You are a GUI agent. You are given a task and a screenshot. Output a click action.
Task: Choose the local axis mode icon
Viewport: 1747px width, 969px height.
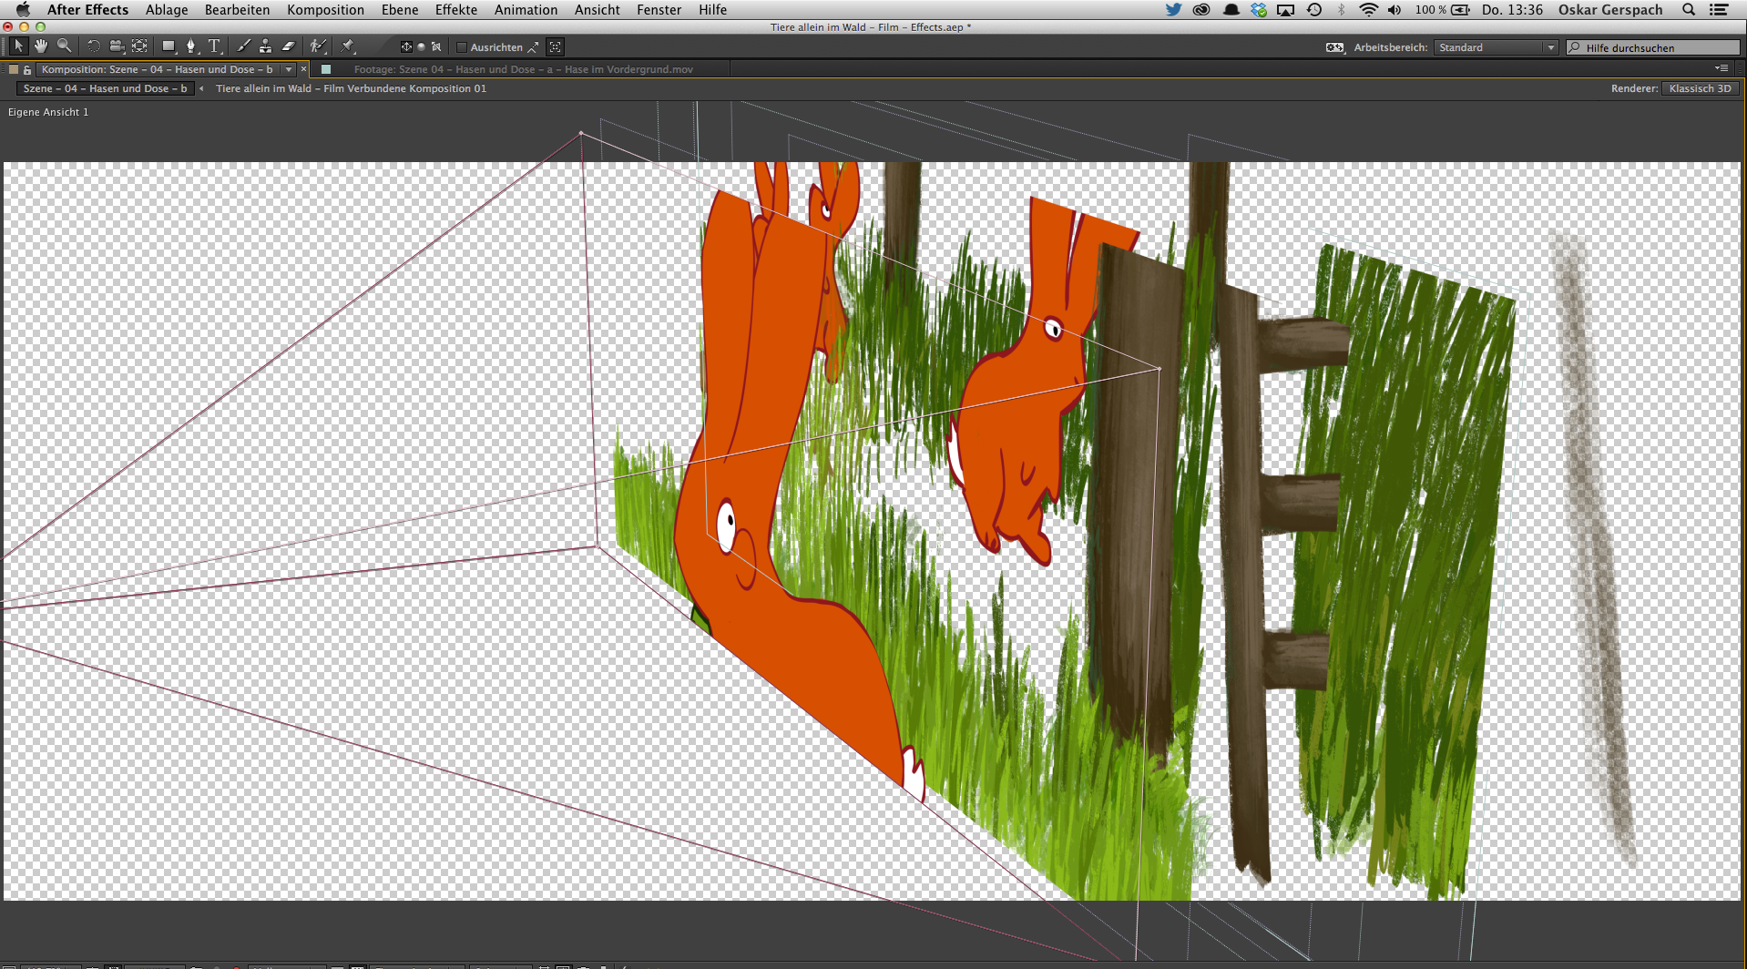tap(406, 46)
